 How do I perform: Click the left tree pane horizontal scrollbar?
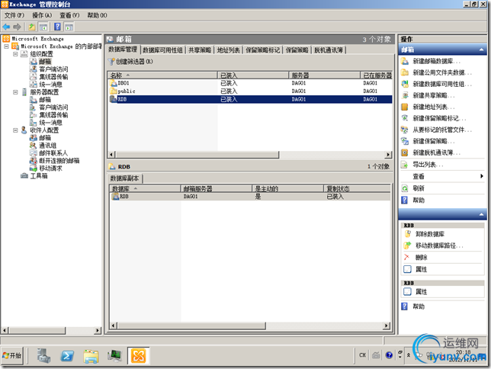point(37,330)
